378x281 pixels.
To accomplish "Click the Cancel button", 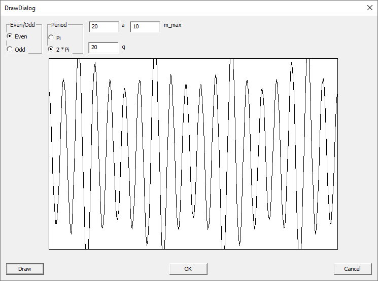I will coord(352,269).
